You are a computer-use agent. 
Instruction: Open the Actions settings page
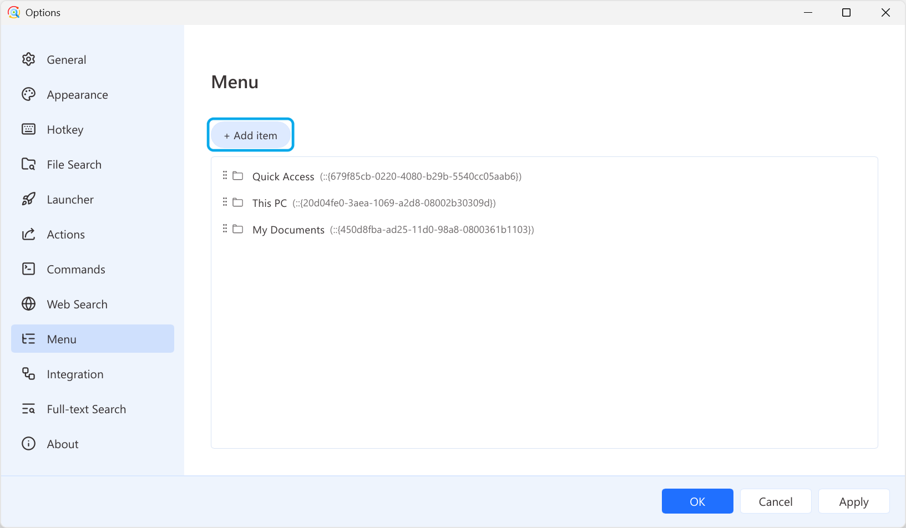point(93,234)
